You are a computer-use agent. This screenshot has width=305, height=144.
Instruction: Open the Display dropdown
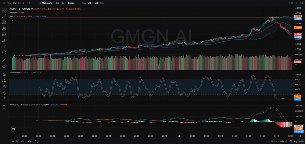[x=73, y=3]
